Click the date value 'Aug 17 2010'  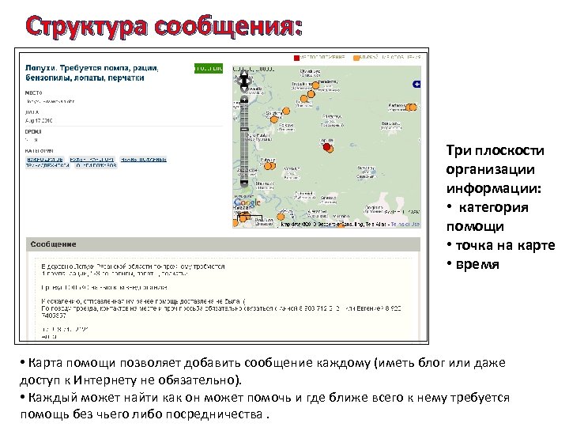[x=39, y=120]
